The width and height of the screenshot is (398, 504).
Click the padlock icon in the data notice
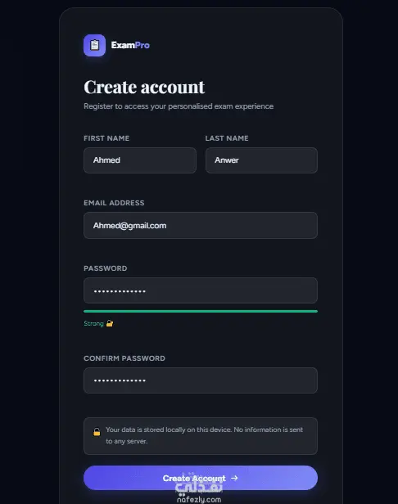pos(97,432)
